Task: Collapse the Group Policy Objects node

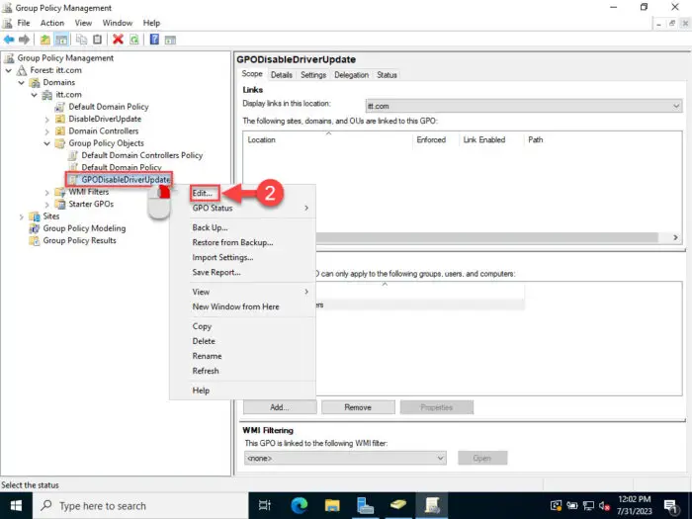Action: 46,143
